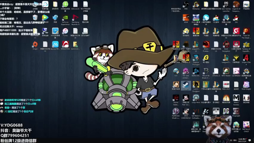Click the taskbar volume speaker icon
Image resolution: width=254 pixels, height=143 pixels.
(x=231, y=140)
